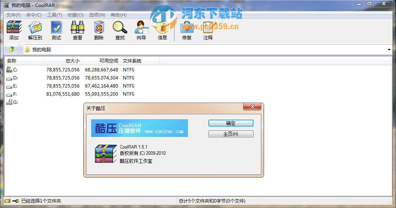Screen dimensions: 396x208
Task: Click status text 总计5个文件夹和0字节
Action: pyautogui.click(x=212, y=201)
